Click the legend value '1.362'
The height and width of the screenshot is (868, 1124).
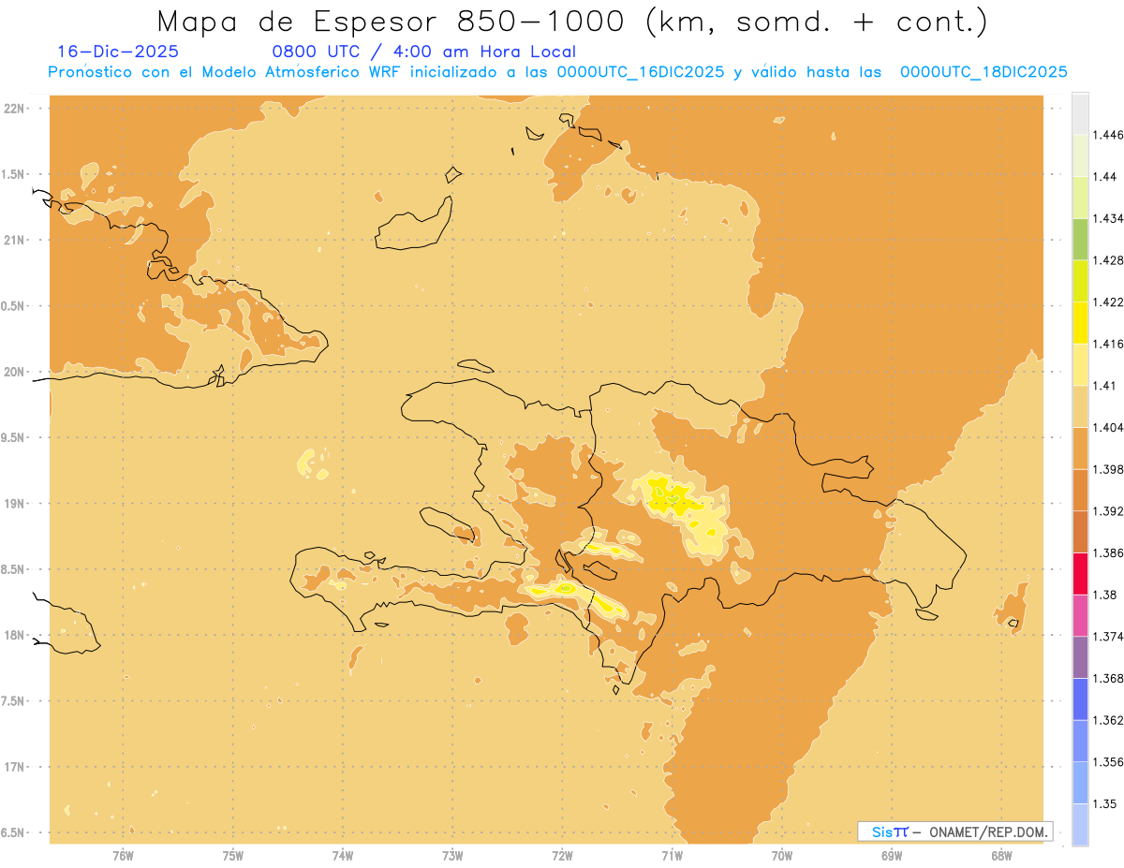coord(1108,720)
